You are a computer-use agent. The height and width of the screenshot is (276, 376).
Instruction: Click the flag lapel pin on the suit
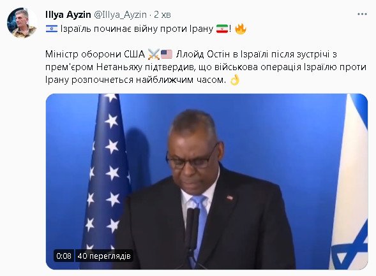230,198
